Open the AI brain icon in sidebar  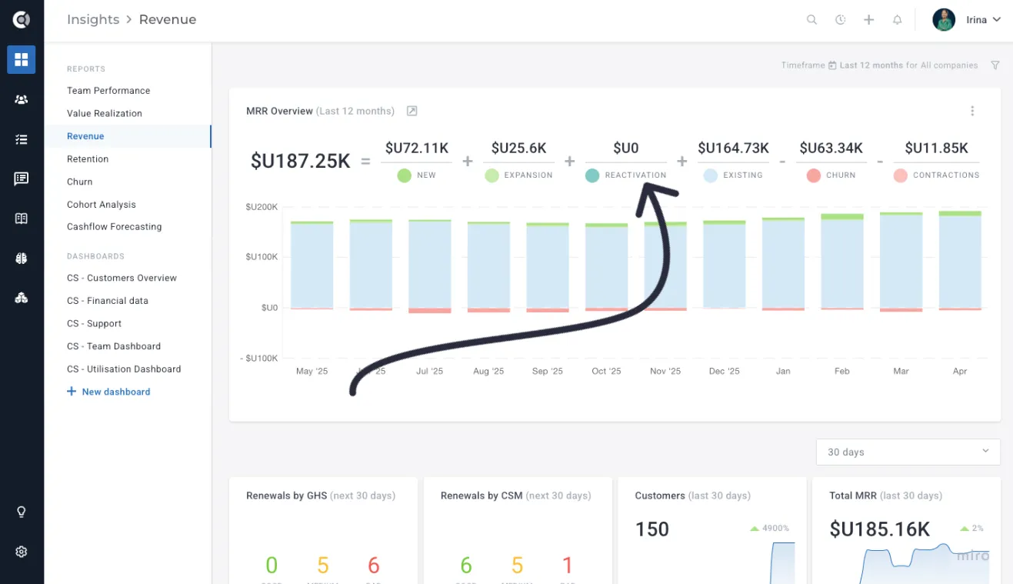22,259
